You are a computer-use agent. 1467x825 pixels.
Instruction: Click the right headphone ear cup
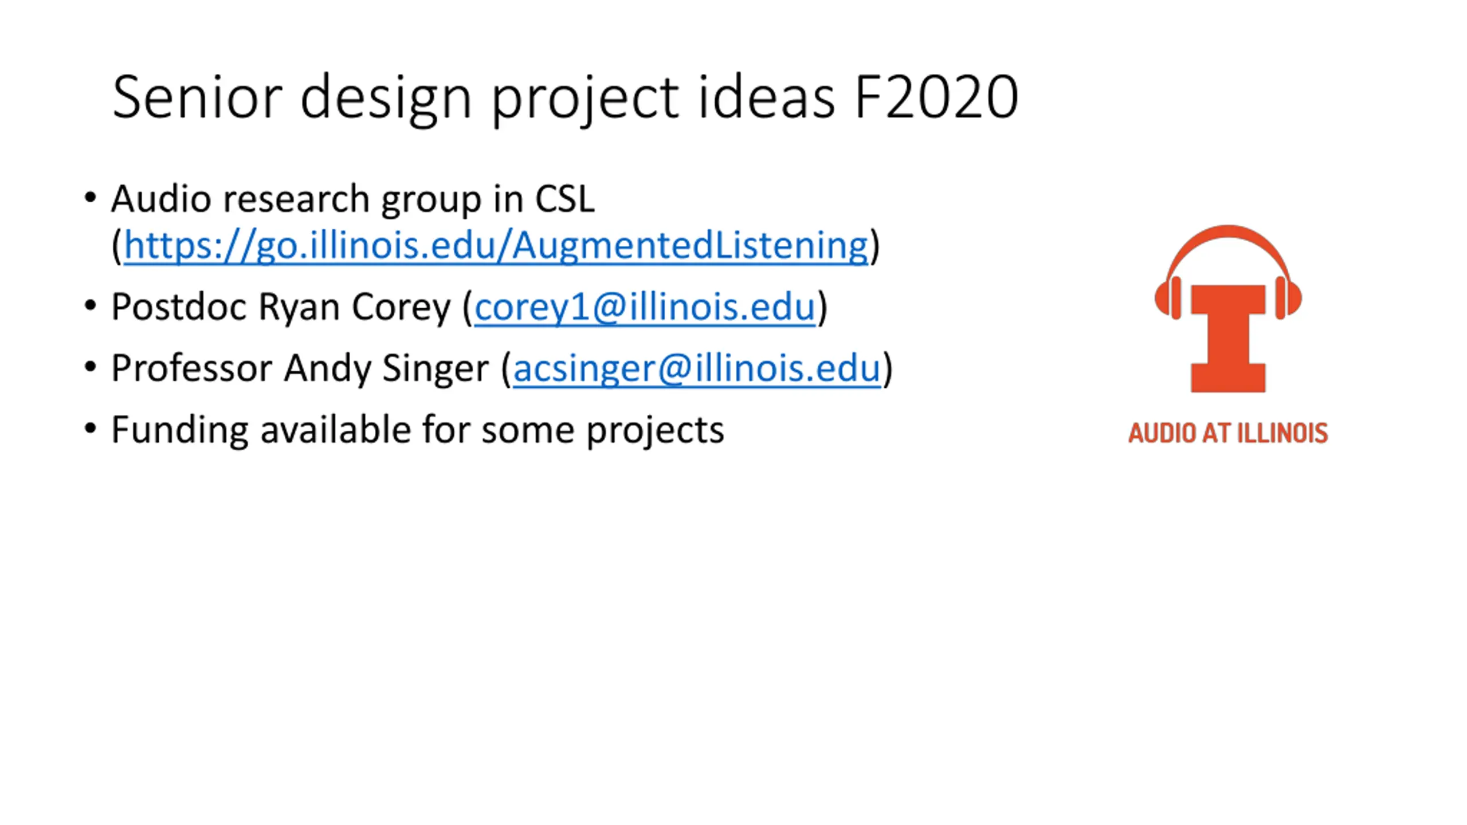coord(1288,298)
